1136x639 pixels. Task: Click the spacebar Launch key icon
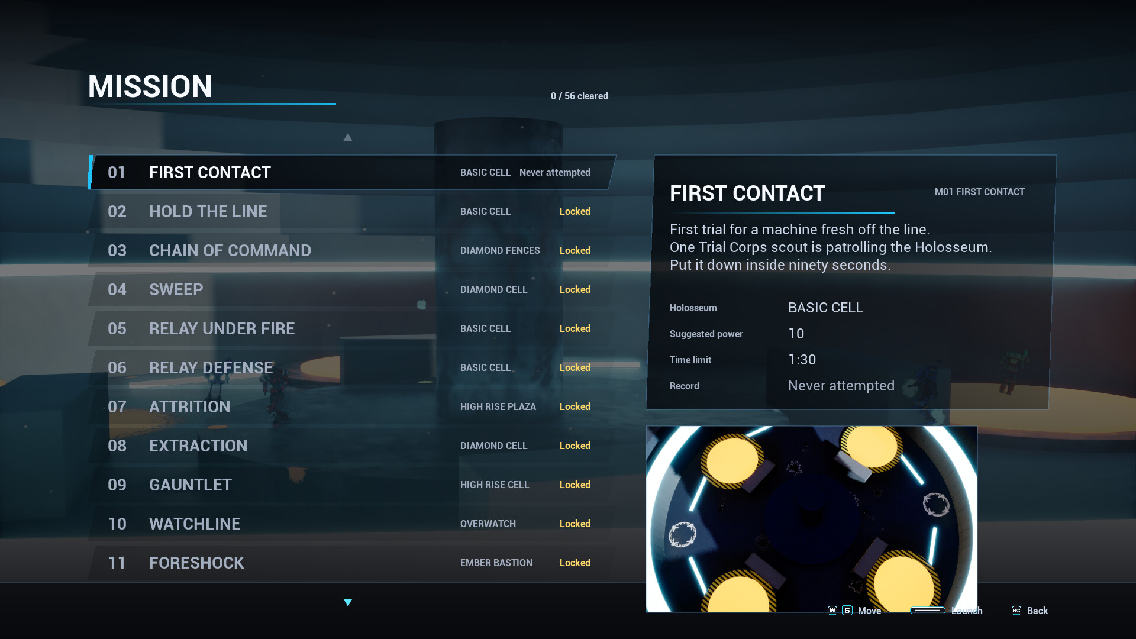[927, 611]
